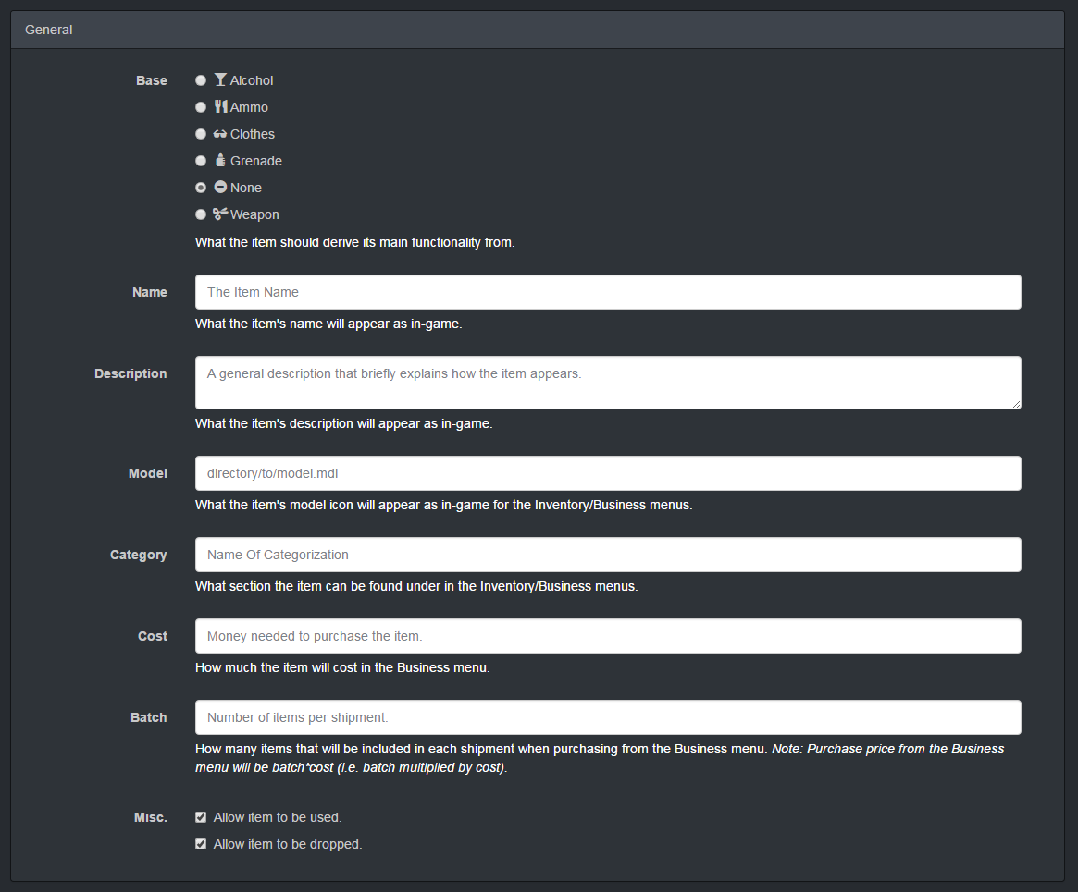Click the Clothes sunglasses icon
The width and height of the screenshot is (1078, 892).
tap(220, 134)
